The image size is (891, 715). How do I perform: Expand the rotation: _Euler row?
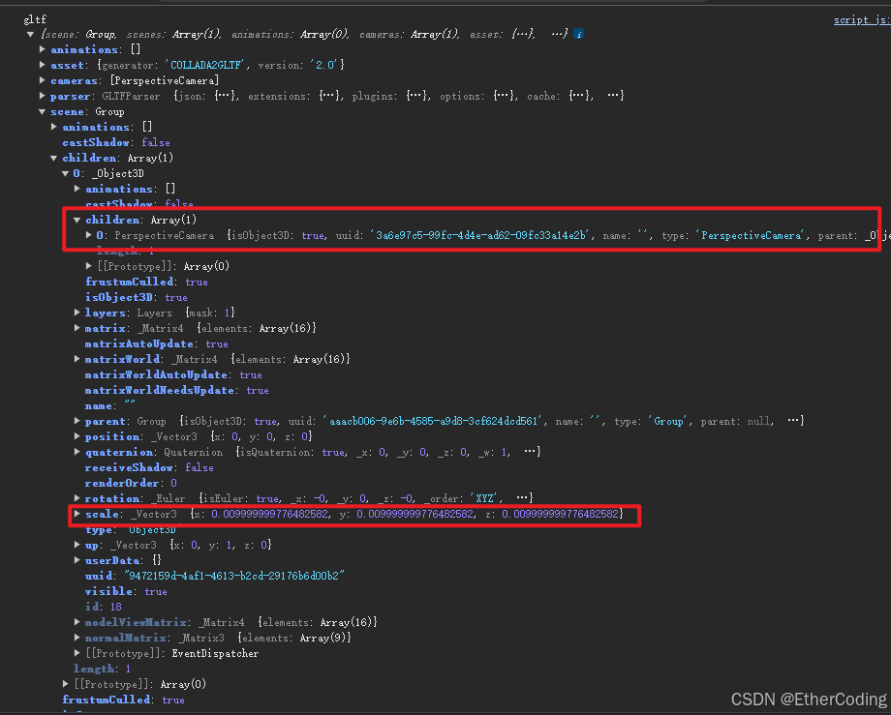[77, 498]
